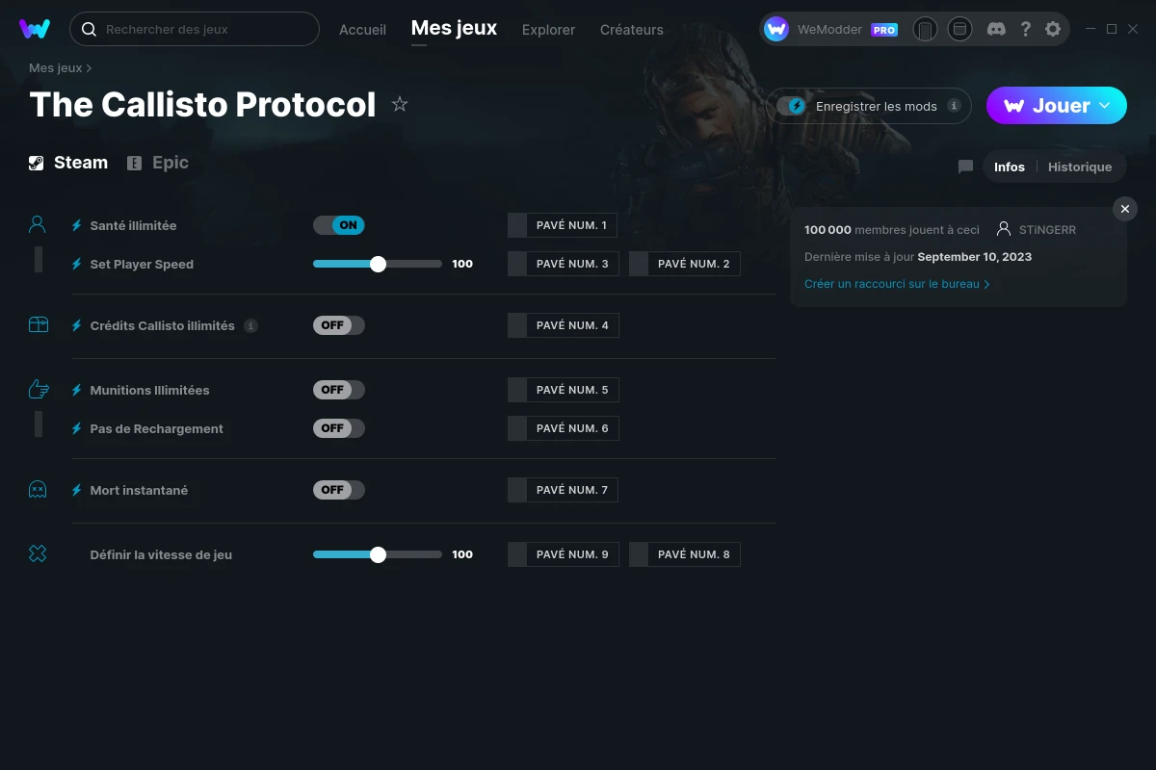Select the weapons thumbs-up category icon

tap(38, 390)
